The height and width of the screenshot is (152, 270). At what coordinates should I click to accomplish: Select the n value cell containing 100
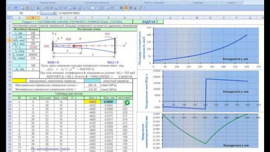33,65
